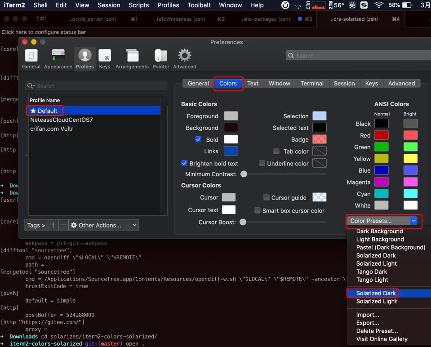This screenshot has height=347, width=431.
Task: Click the Selection color swatch
Action: tap(320, 116)
